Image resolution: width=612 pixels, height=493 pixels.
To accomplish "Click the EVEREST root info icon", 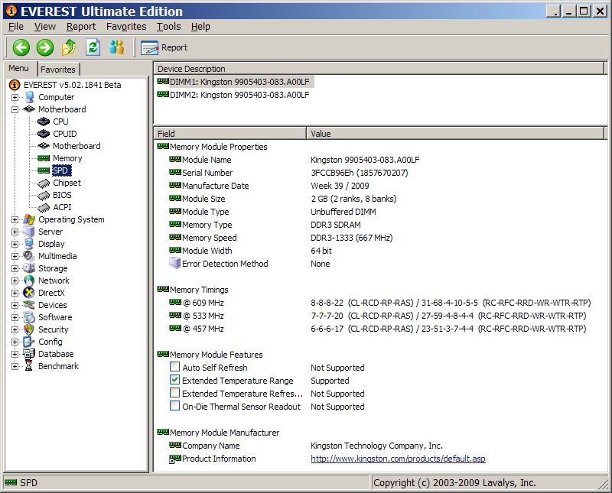I will [15, 85].
